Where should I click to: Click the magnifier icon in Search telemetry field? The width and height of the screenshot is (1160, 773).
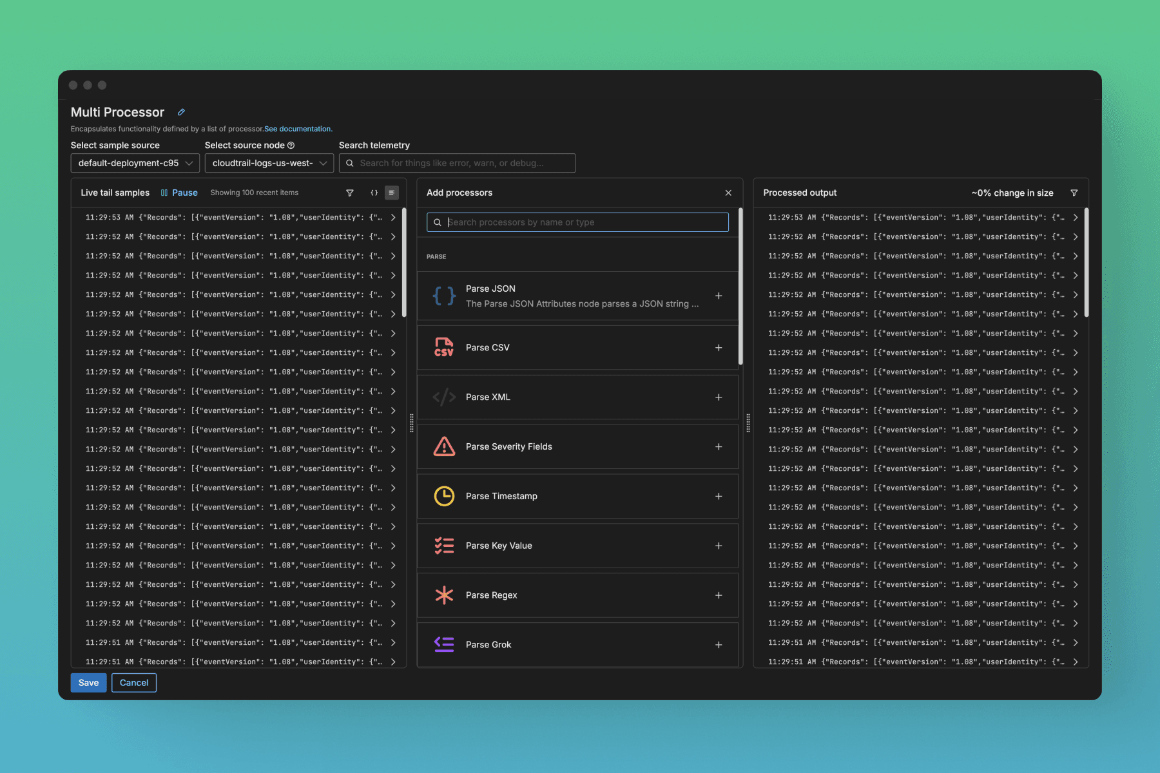[350, 163]
